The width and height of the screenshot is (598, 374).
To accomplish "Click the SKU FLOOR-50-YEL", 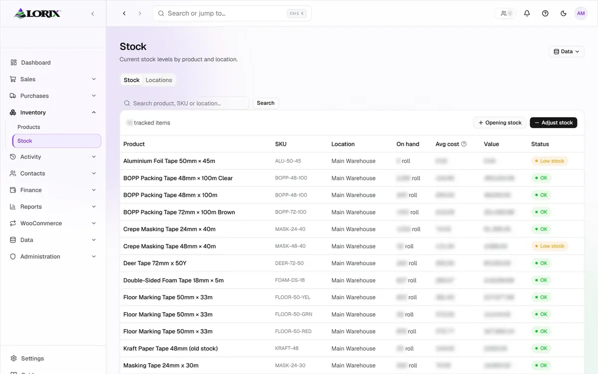I will (x=293, y=297).
